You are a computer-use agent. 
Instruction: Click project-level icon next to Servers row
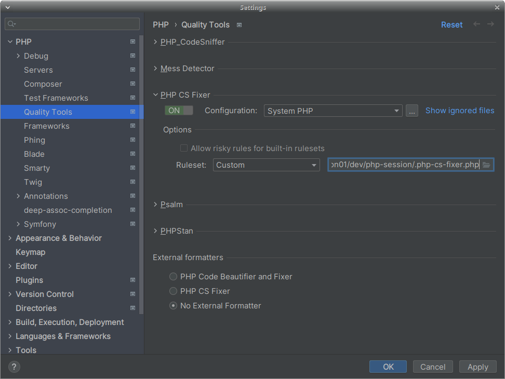pos(132,70)
